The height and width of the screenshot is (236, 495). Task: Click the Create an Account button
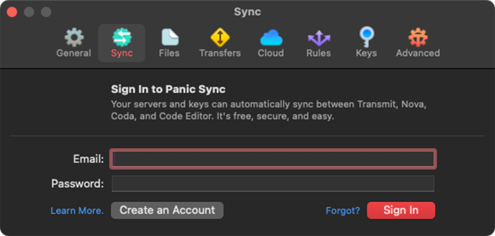click(167, 210)
